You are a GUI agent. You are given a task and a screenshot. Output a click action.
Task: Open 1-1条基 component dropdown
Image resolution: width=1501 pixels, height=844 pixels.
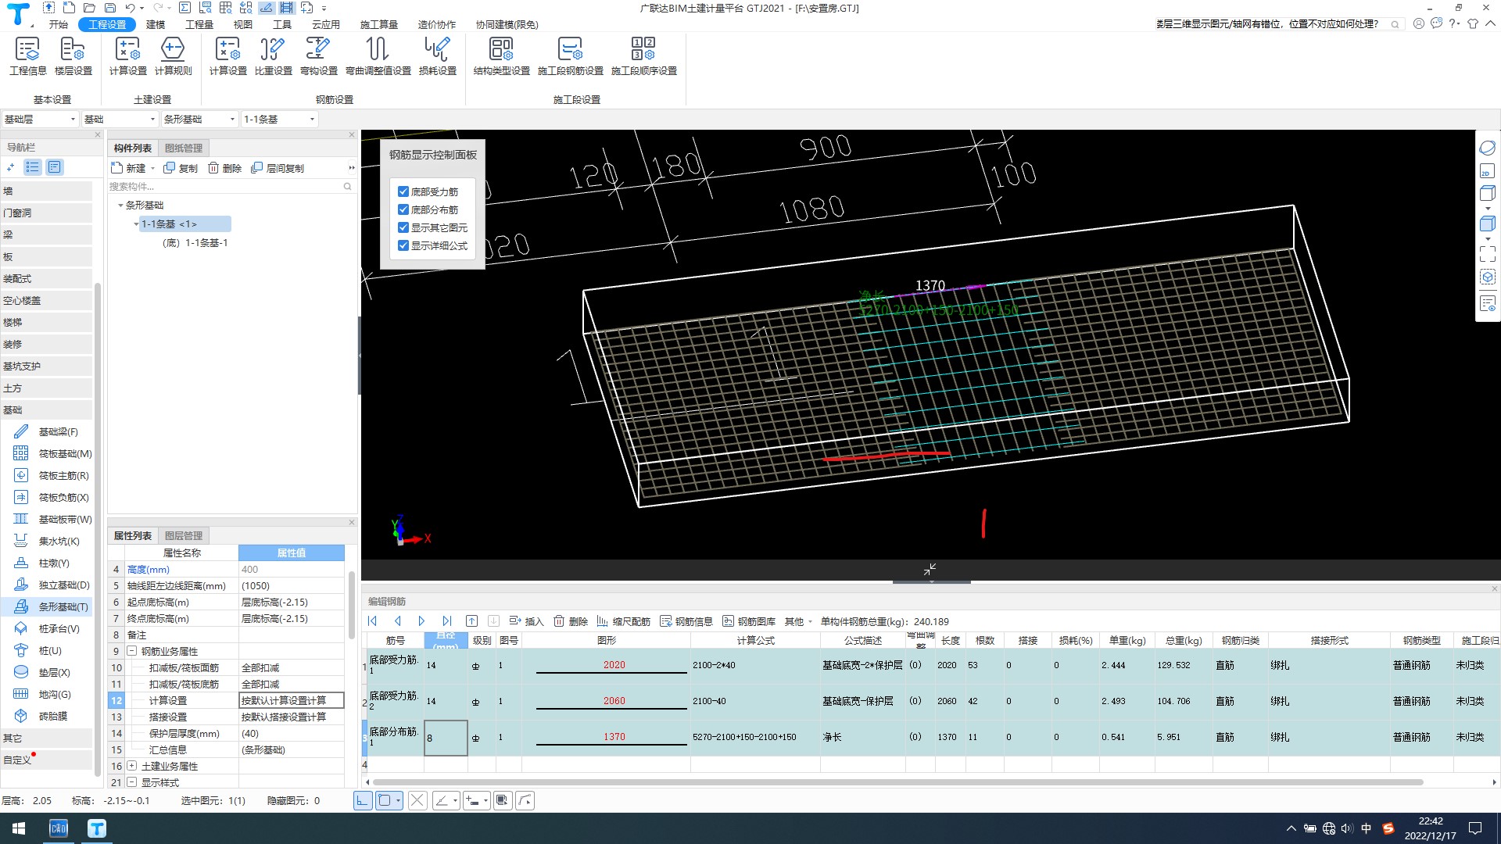point(280,120)
